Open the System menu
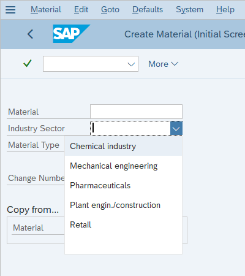The height and width of the screenshot is (276, 245). (190, 9)
